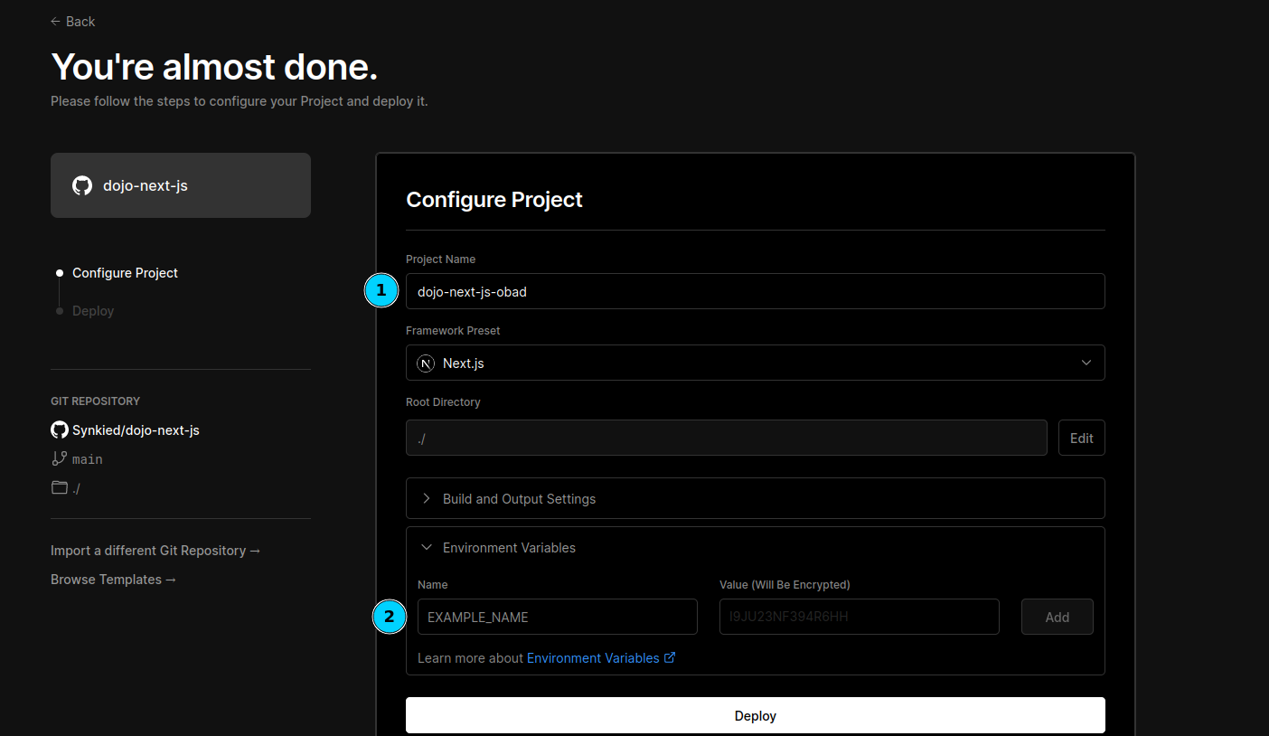Deploy the project
1269x736 pixels.
click(x=755, y=715)
